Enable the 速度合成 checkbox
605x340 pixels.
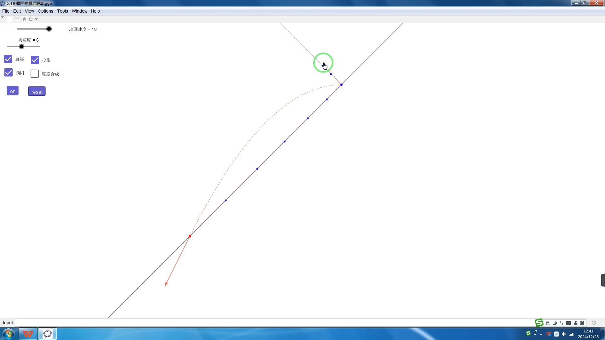pyautogui.click(x=35, y=74)
